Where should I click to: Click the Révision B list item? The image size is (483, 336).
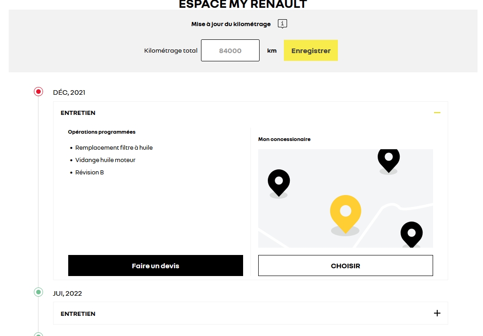click(90, 172)
